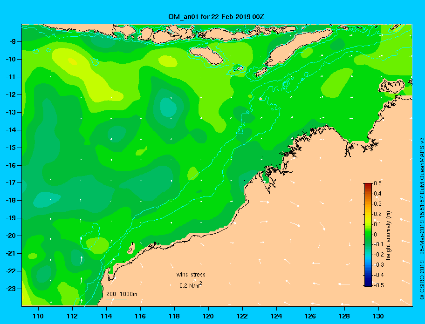Click the 0.4 label on the colorbar

pyautogui.click(x=378, y=194)
